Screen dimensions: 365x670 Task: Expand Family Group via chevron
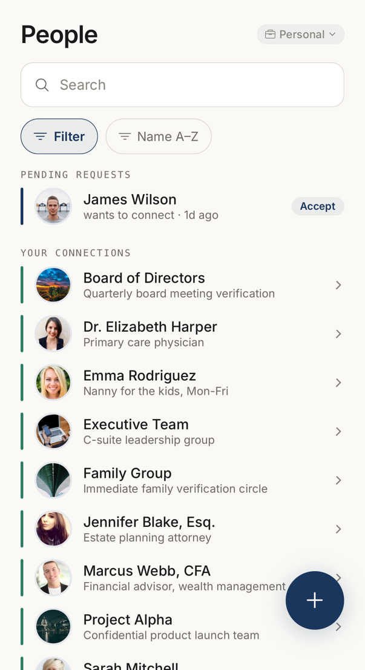338,480
